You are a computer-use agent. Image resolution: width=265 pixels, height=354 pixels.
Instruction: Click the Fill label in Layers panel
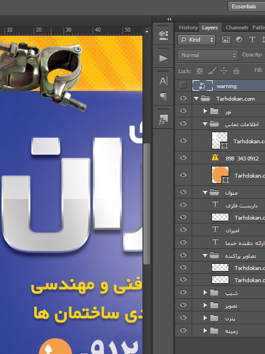258,70
